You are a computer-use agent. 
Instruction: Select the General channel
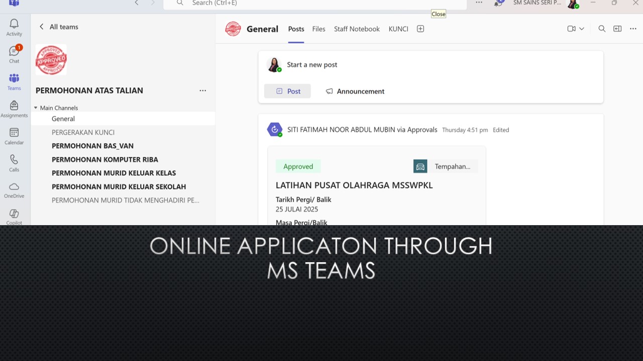(123, 119)
